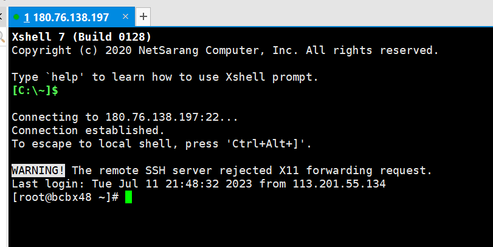The height and width of the screenshot is (247, 493).
Task: Click the green connection status dot on tab
Action: click(x=16, y=16)
